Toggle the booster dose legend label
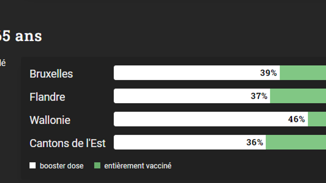This screenshot has width=326, height=183. pos(61,166)
